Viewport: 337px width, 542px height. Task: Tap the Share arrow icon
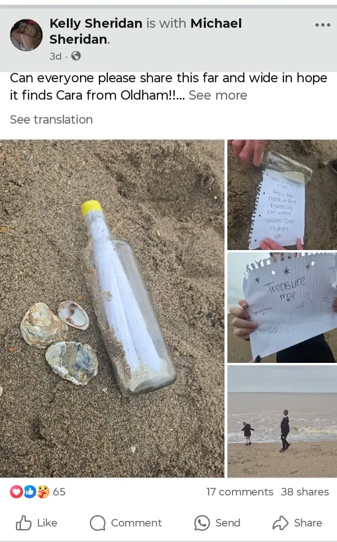(280, 523)
